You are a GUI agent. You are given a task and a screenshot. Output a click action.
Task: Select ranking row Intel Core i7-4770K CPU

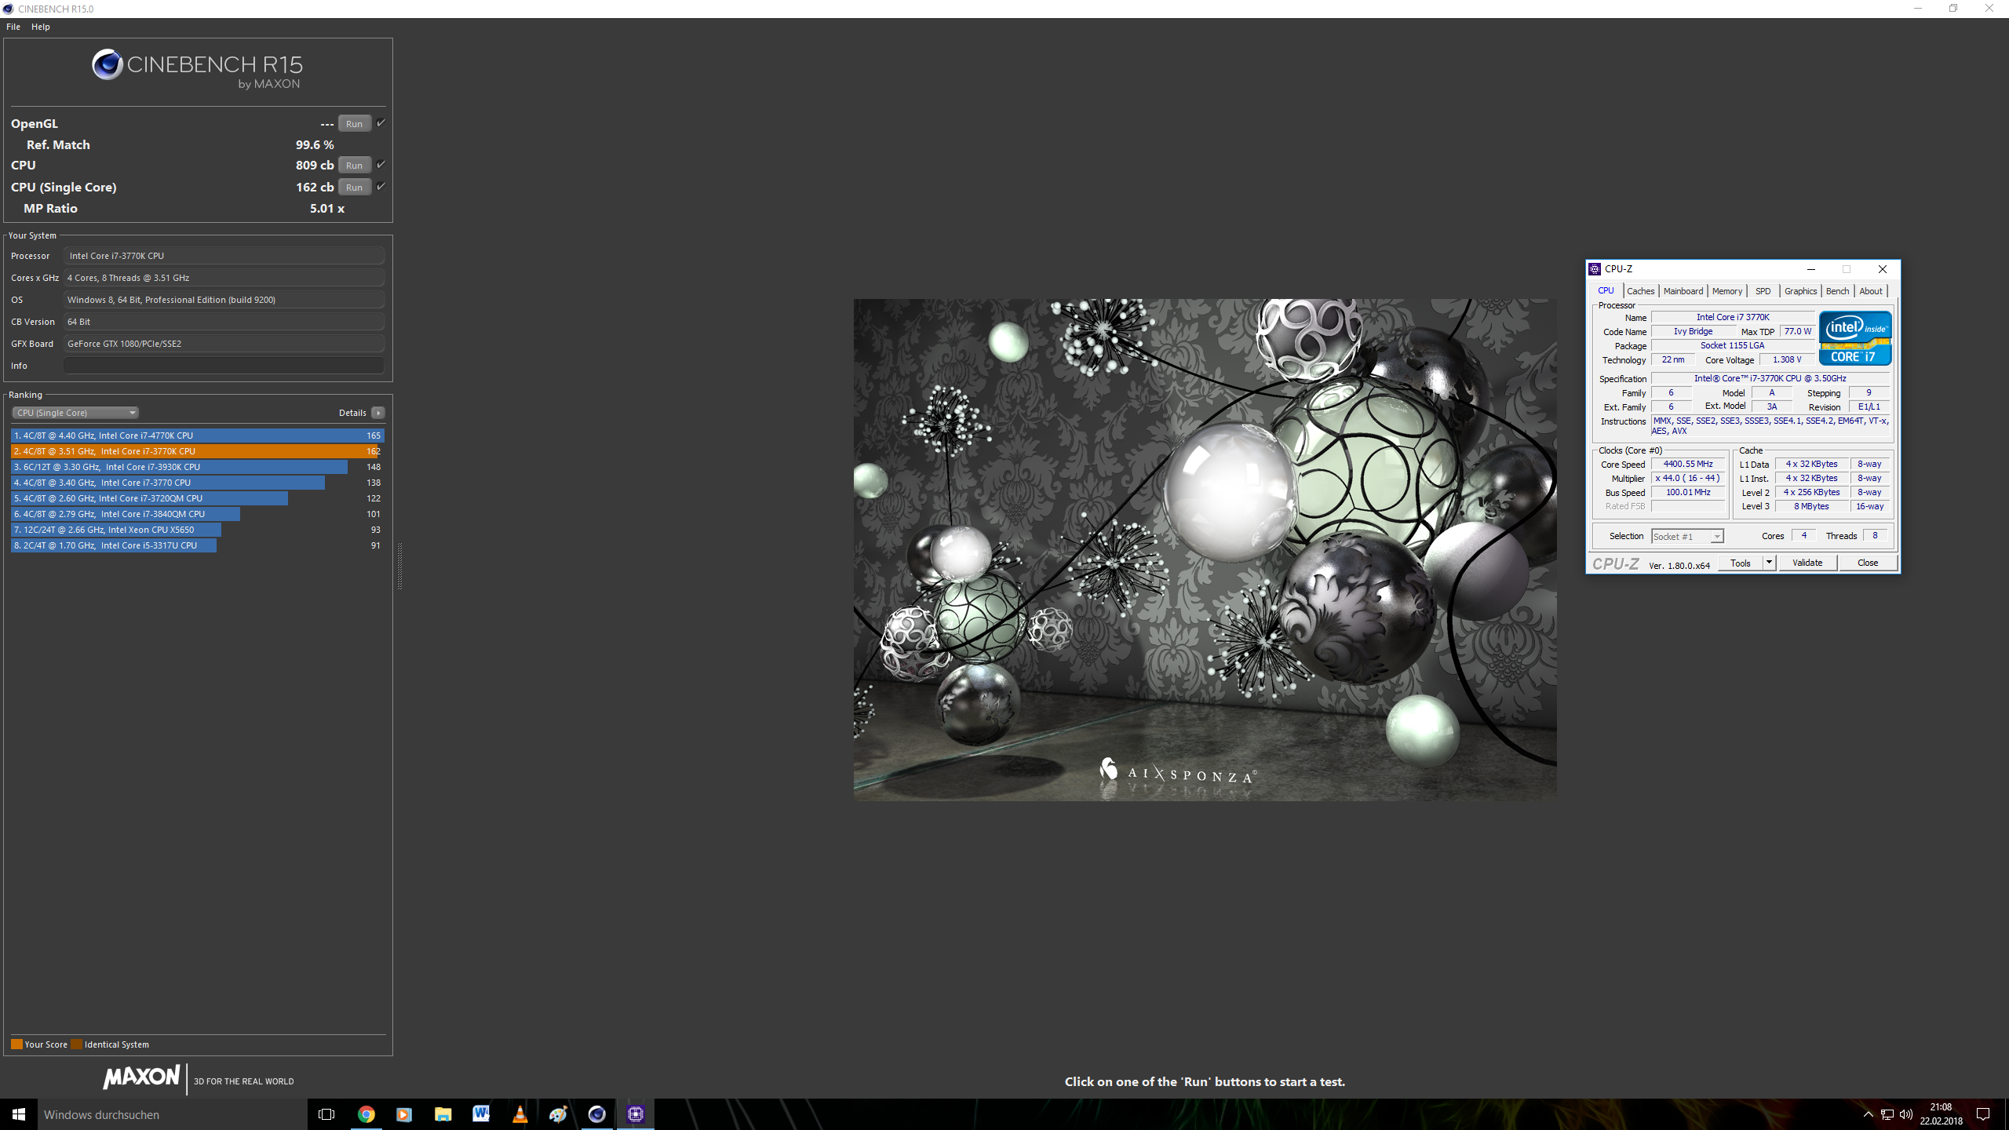click(197, 436)
